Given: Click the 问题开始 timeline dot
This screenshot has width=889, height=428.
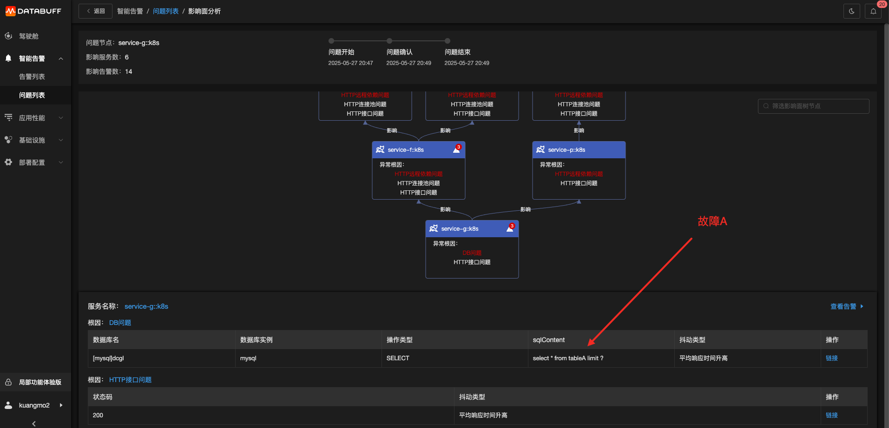Looking at the screenshot, I should pos(331,41).
